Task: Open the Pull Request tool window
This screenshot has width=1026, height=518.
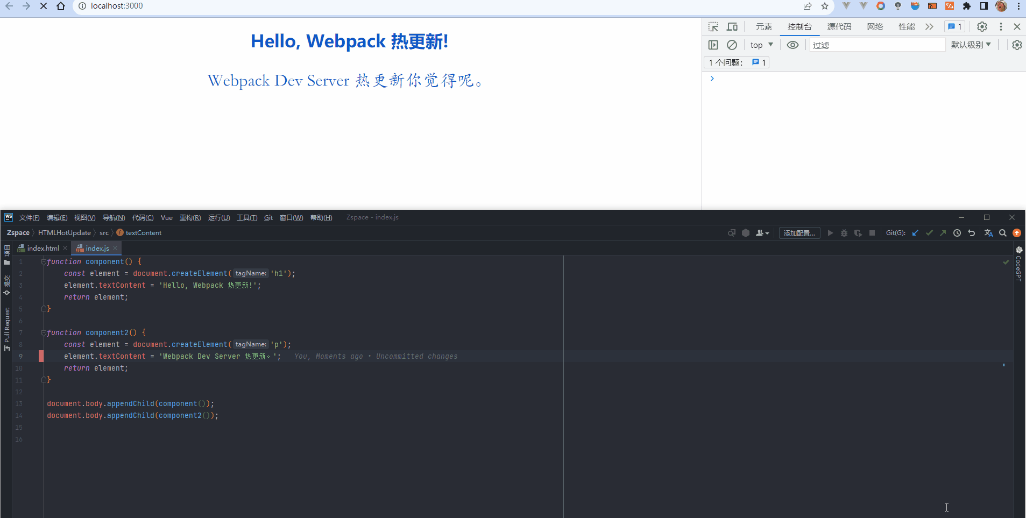Action: (x=7, y=329)
